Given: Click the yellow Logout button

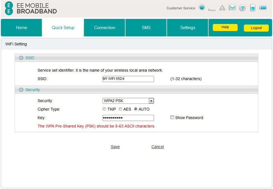Looking at the screenshot, I should [256, 28].
